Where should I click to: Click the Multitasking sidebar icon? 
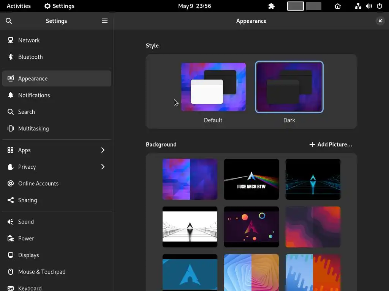(10, 128)
